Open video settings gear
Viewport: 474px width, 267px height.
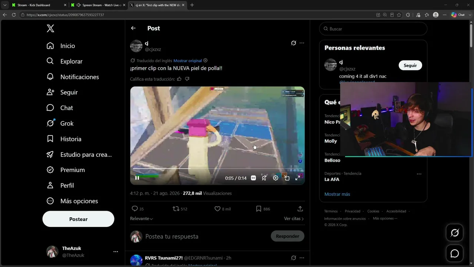276,178
